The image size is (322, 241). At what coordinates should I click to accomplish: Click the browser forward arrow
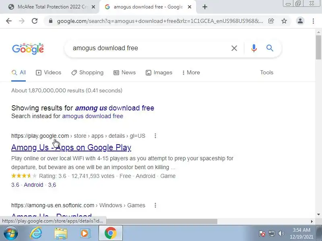point(22,21)
